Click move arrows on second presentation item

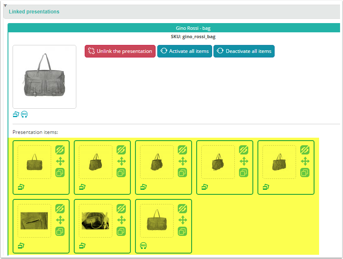click(122, 161)
